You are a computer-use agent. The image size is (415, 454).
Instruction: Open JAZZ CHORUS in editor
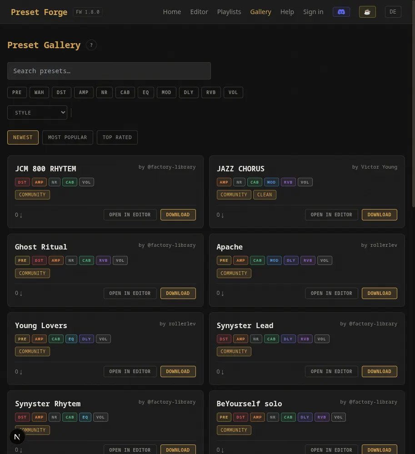coord(331,215)
